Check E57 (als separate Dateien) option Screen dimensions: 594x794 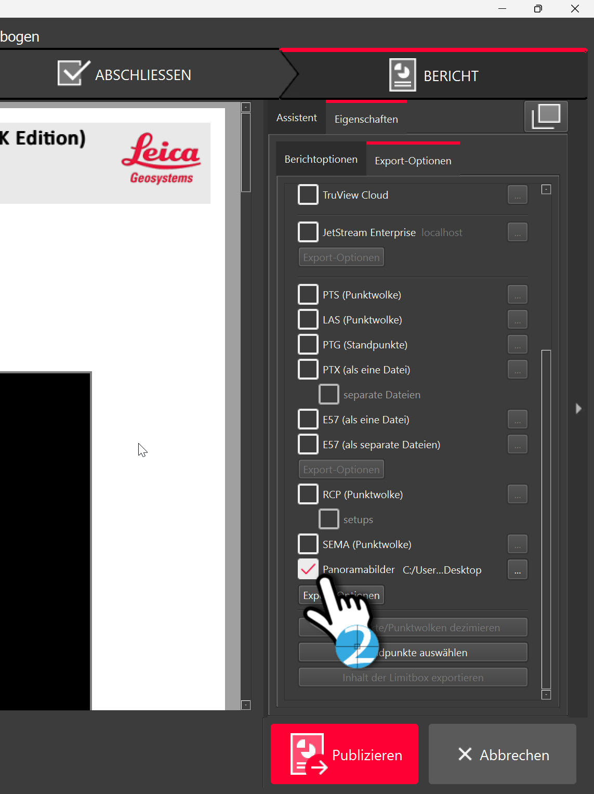pos(308,444)
